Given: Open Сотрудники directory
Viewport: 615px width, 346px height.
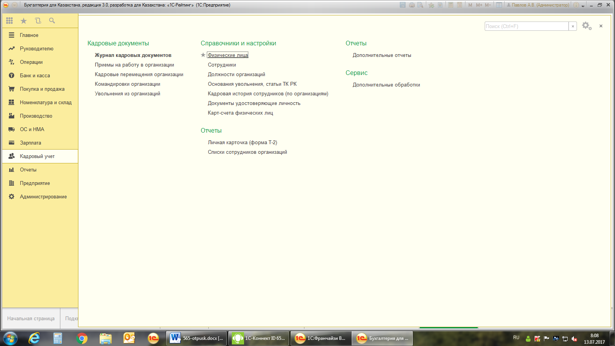Looking at the screenshot, I should click(x=222, y=65).
